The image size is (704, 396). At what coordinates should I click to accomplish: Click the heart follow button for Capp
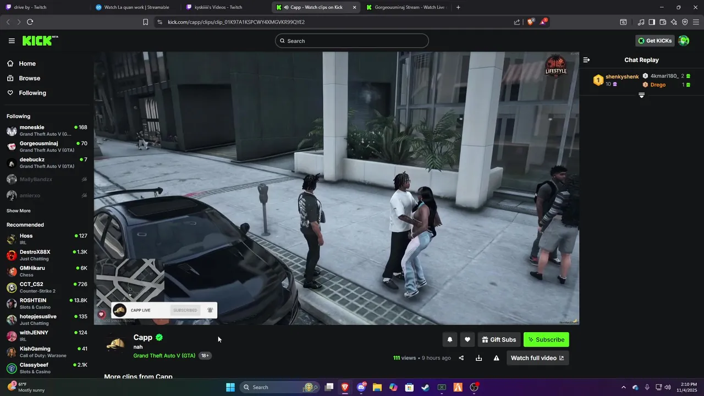click(468, 339)
